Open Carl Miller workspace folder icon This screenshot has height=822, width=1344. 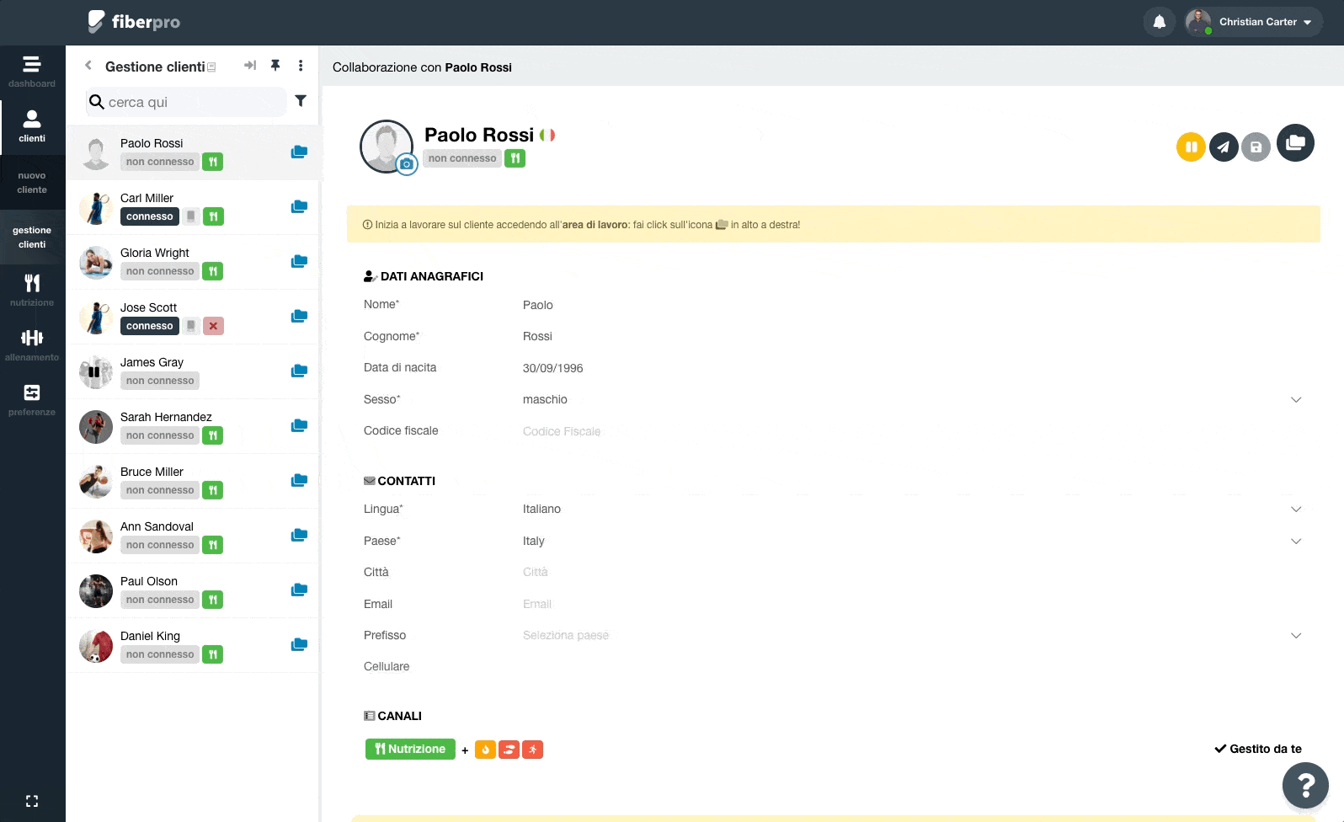(x=299, y=207)
